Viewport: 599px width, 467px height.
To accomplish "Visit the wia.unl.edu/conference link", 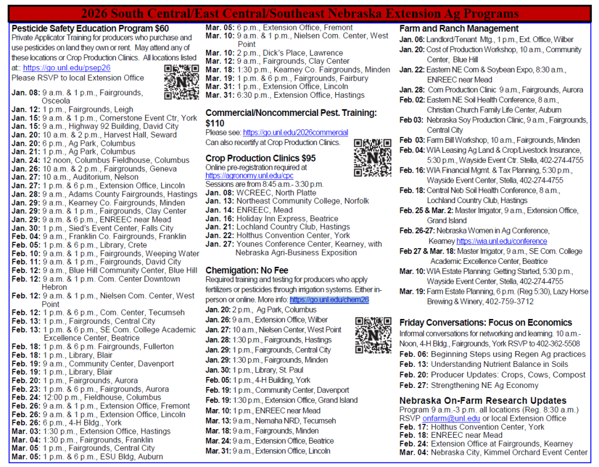I will point(501,241).
